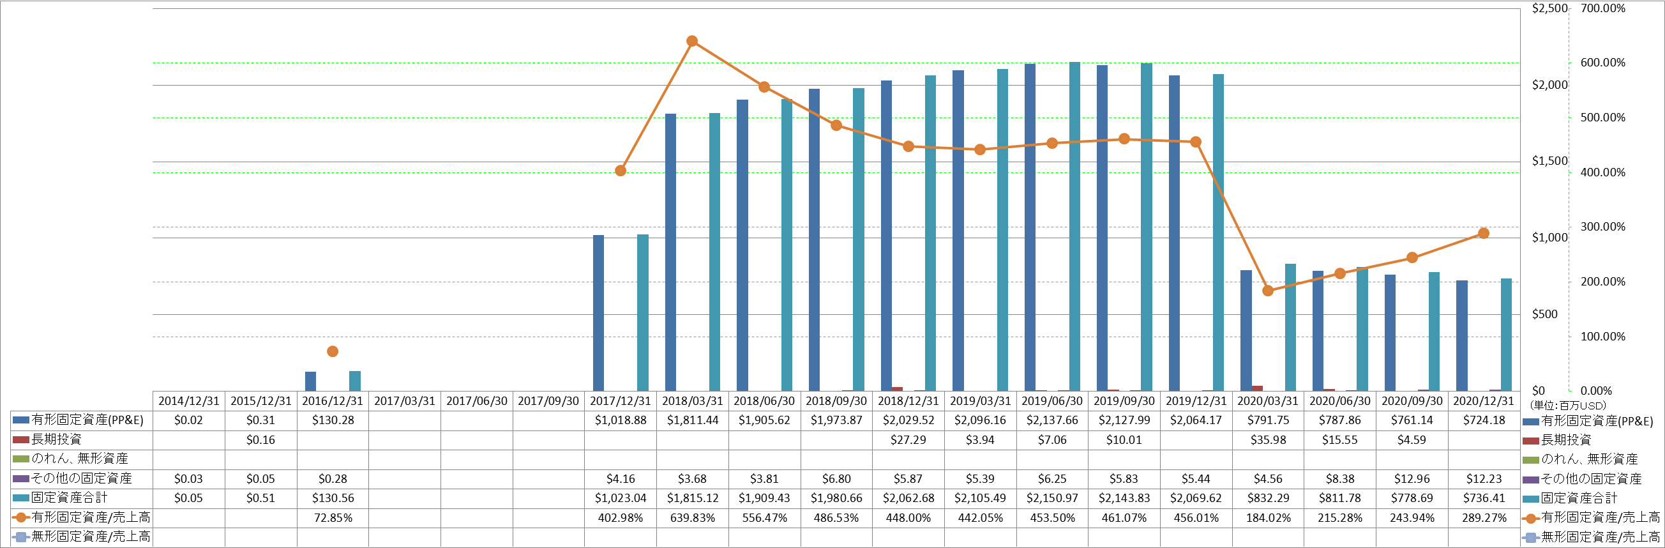
Task: Select the right legend entry 無形固定資産/売上高
Action: click(x=1592, y=537)
